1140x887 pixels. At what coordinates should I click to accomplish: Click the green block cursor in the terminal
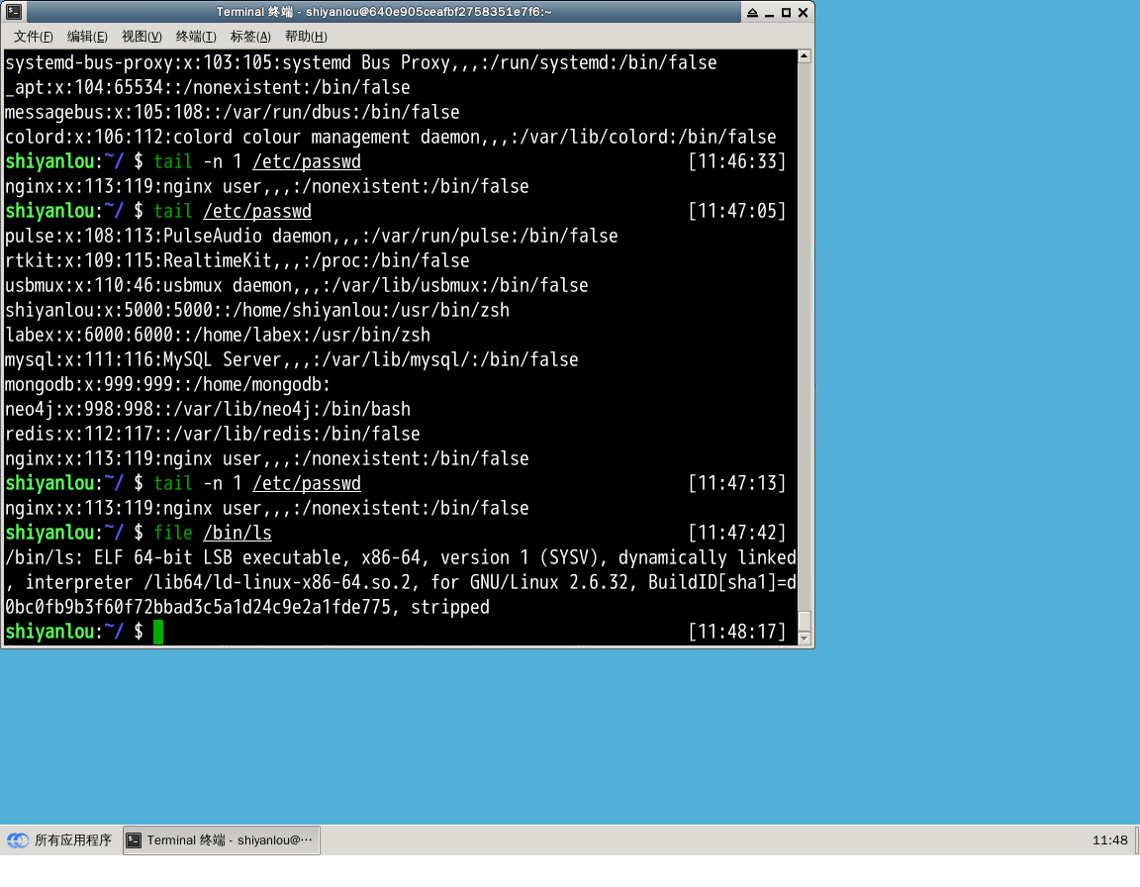pyautogui.click(x=157, y=631)
